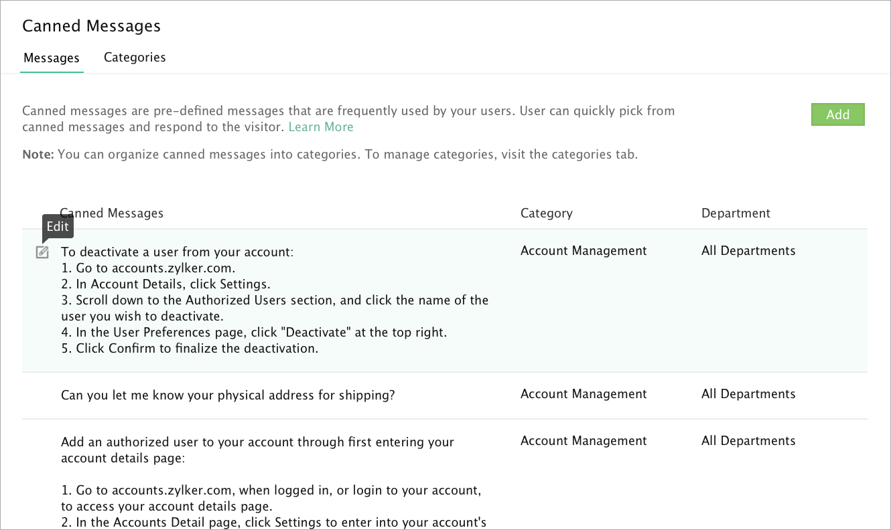Image resolution: width=891 pixels, height=530 pixels.
Task: Select the add an authorized user message
Action: (257, 450)
